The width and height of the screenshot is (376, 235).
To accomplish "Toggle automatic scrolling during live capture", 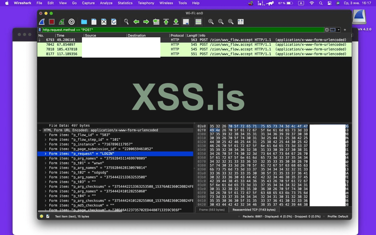I will (x=186, y=21).
